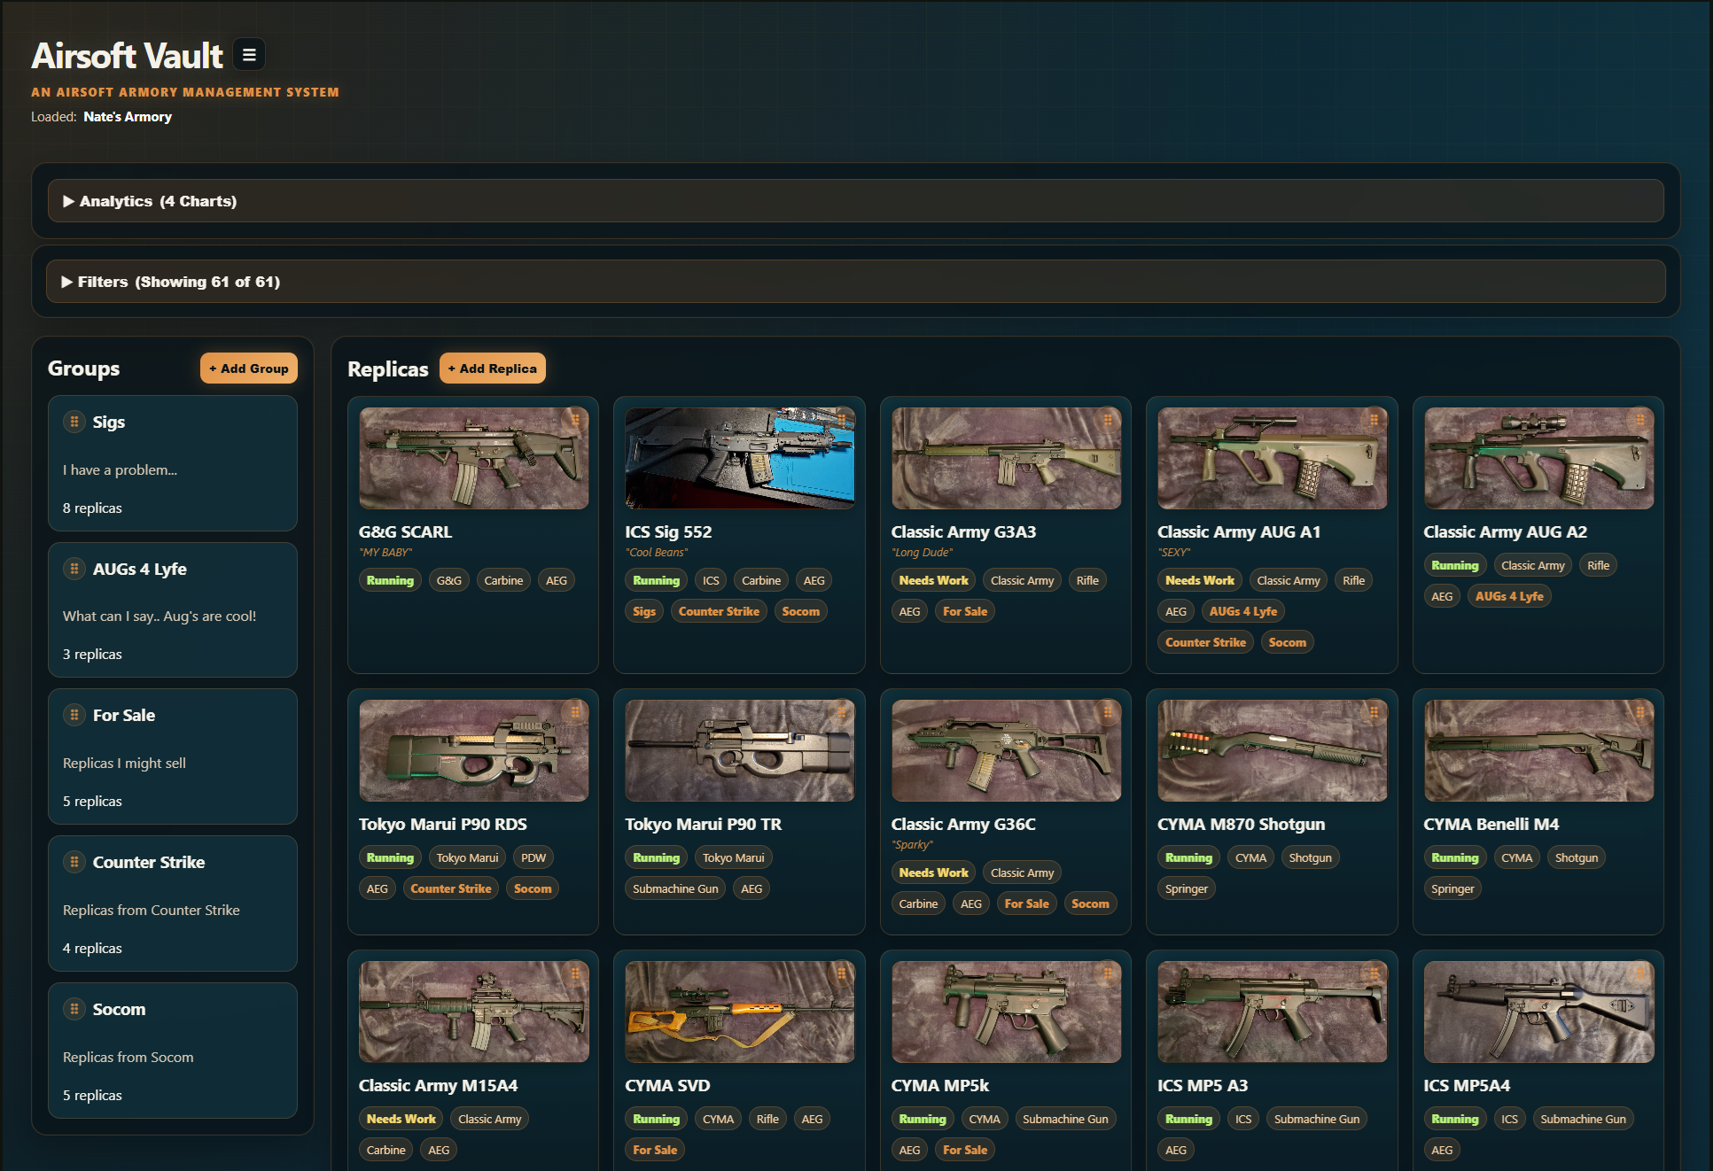Viewport: 1713px width, 1171px height.
Task: Click drag handle on Classic Army G3A3 card
Action: (x=1108, y=420)
